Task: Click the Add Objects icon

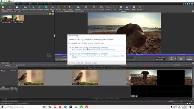Action: (x=40, y=8)
